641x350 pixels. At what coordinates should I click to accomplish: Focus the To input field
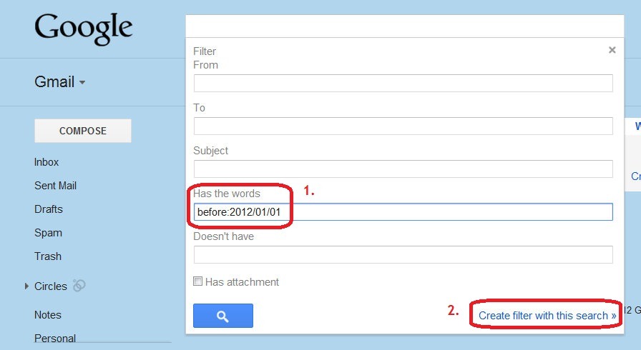[403, 126]
